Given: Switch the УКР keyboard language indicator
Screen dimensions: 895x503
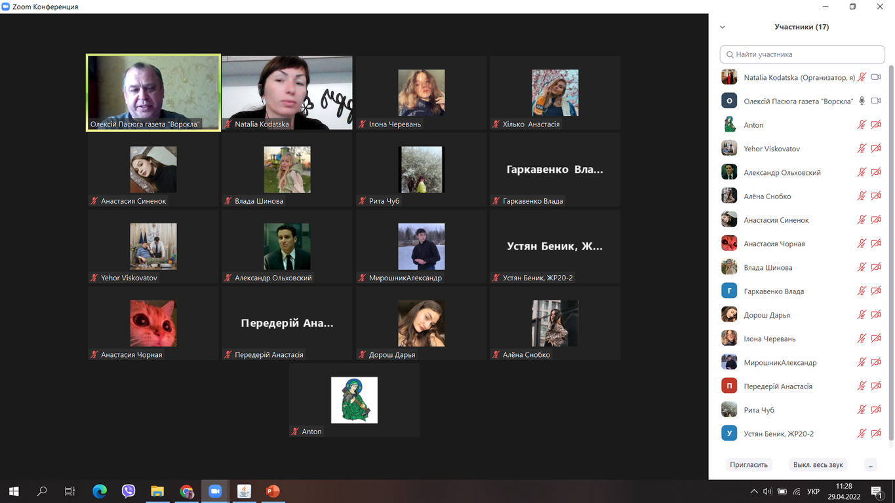Looking at the screenshot, I should pos(813,491).
